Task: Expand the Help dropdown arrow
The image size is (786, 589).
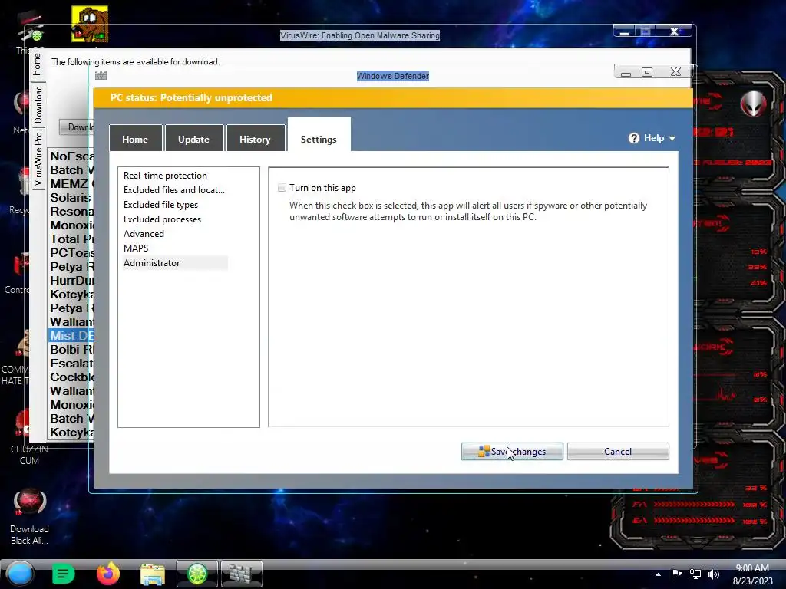Action: (x=672, y=138)
